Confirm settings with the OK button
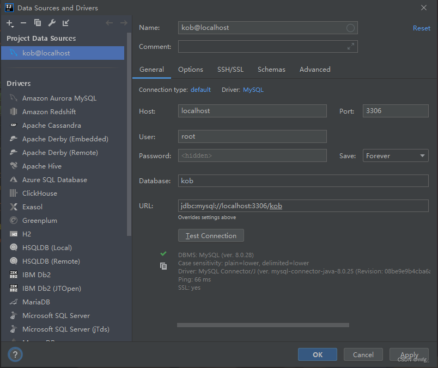This screenshot has width=438, height=368. [x=317, y=354]
